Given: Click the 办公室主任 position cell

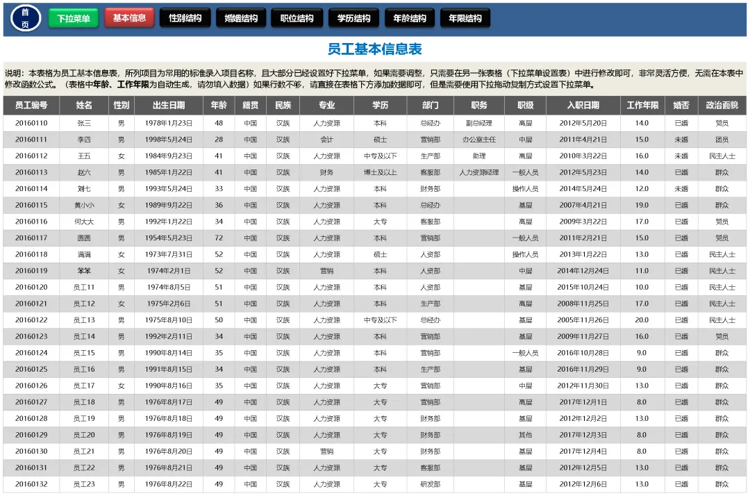Looking at the screenshot, I should click(478, 140).
